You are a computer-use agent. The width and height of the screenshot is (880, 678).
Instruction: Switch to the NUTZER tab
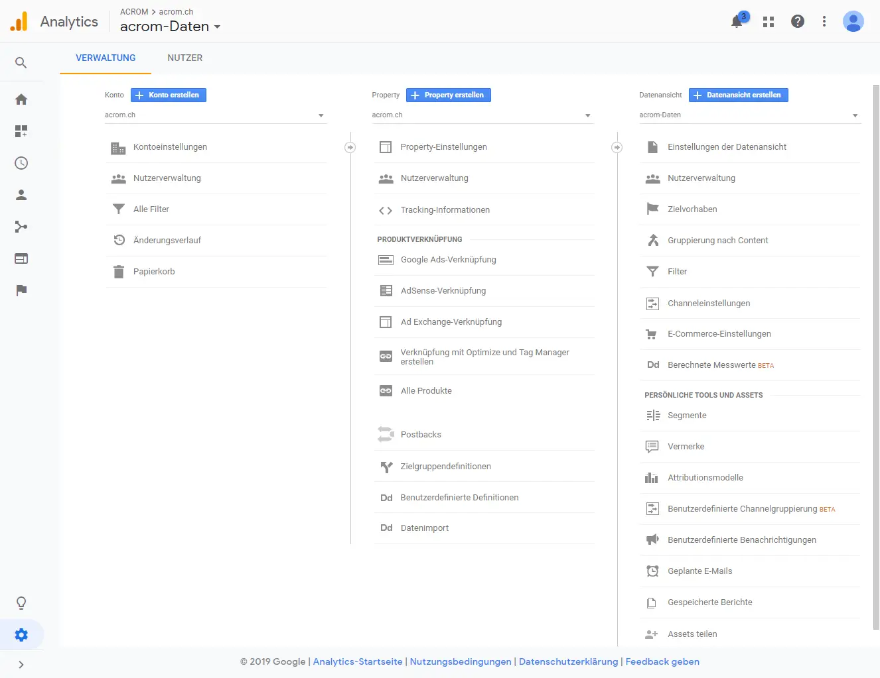(x=184, y=58)
